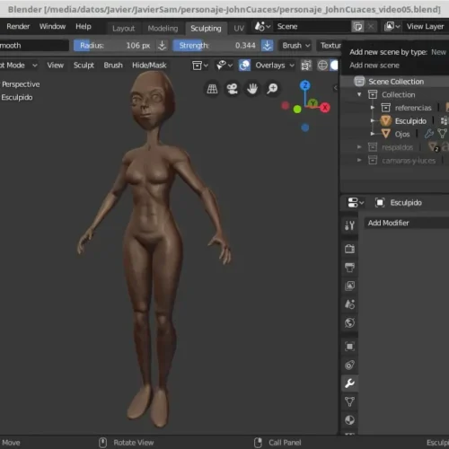Viewport: 449px width, 449px height.
Task: Expand the respaldos collection
Action: (x=359, y=147)
